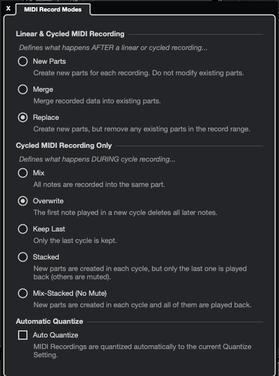Choose Keep Last radio button
The height and width of the screenshot is (376, 279).
pos(23,229)
